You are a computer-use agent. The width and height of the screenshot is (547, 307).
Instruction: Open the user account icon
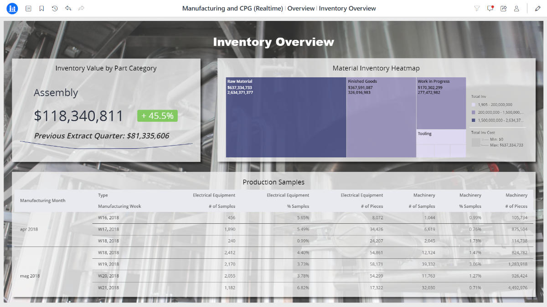(516, 8)
